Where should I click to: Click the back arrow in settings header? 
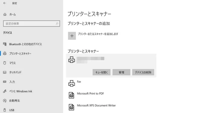pyautogui.click(x=5, y=3)
